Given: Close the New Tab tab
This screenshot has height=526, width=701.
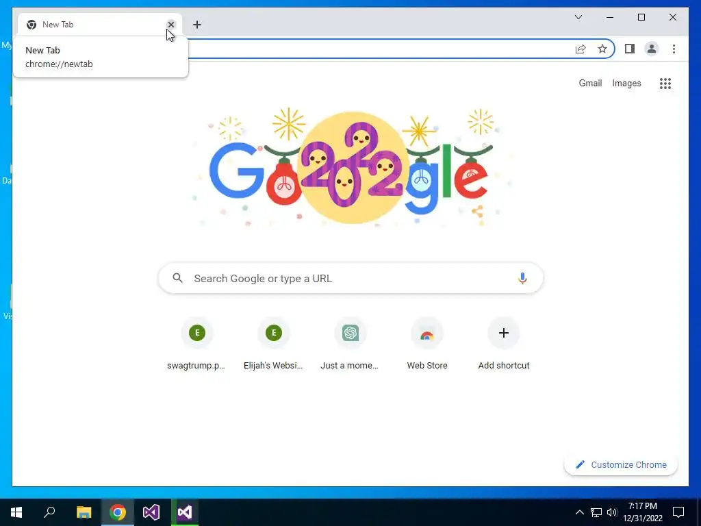Looking at the screenshot, I should pyautogui.click(x=170, y=25).
